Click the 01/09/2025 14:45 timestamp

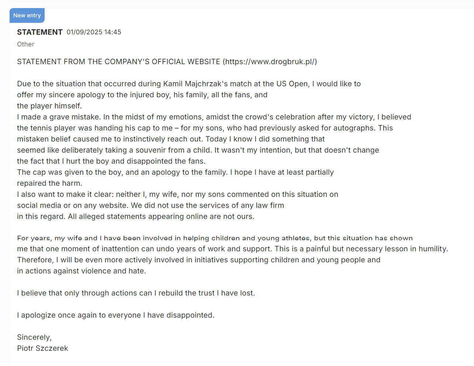(x=94, y=32)
